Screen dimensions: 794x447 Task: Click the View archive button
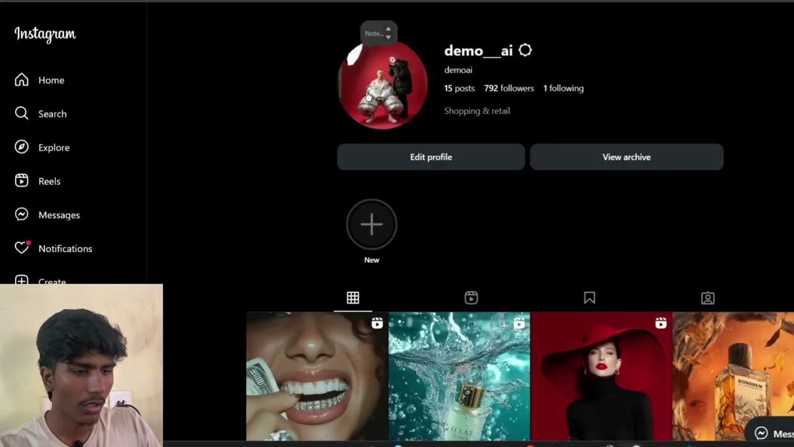(627, 157)
